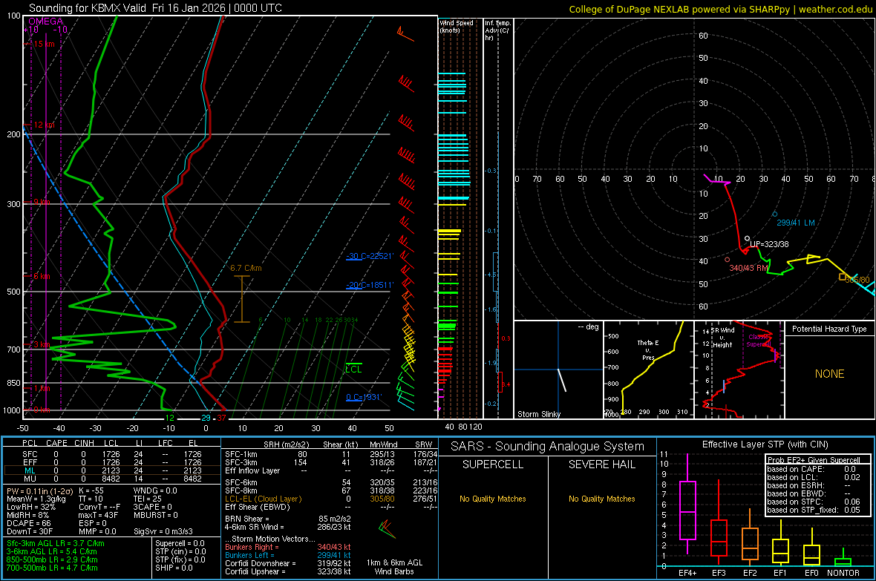This screenshot has height=581, width=876.
Task: Click the surface dewpoint value 29
Action: point(206,418)
